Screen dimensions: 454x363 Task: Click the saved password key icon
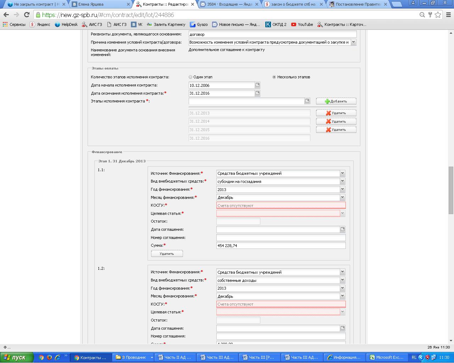pyautogui.click(x=430, y=15)
